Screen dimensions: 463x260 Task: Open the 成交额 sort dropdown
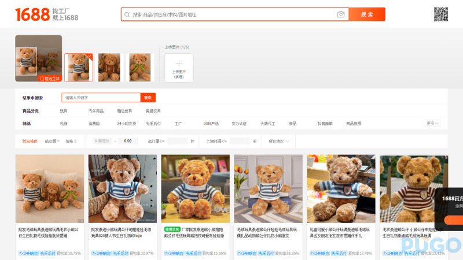point(52,141)
